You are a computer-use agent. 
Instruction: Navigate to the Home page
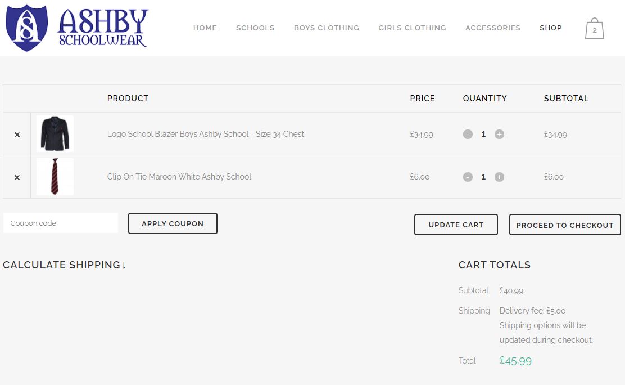point(205,28)
